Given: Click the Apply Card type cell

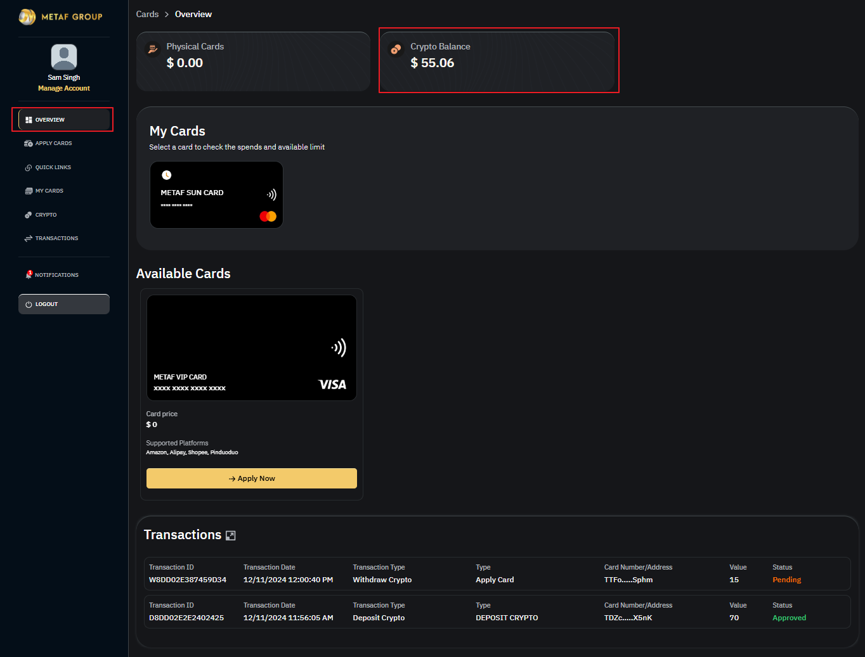Looking at the screenshot, I should (x=495, y=580).
